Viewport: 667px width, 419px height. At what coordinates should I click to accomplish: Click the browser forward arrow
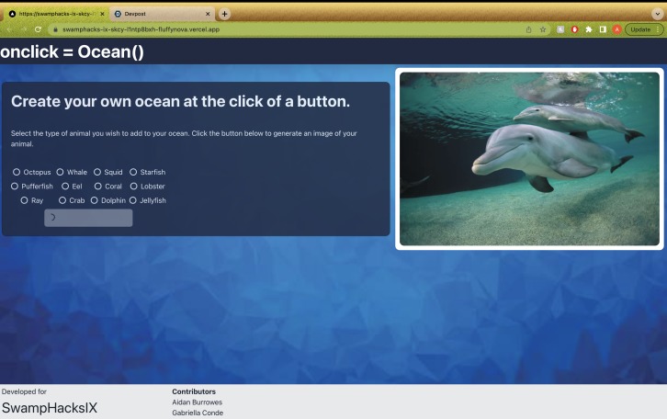(x=24, y=29)
